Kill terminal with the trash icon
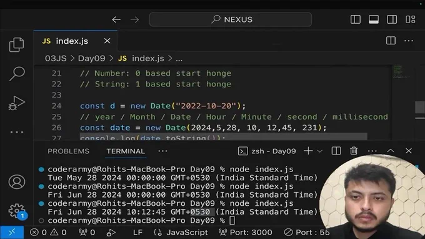Viewport: 425px width, 239px height. (354, 151)
